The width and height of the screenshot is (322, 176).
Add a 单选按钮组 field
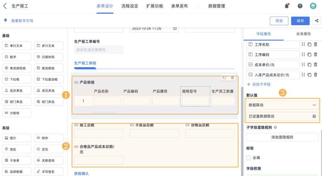[17, 68]
